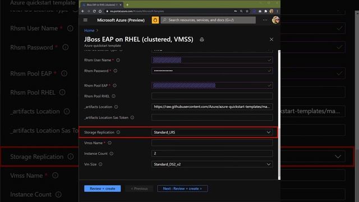Click the _artifacts Location Sas Token field
This screenshot has width=359, height=202.
[212, 117]
